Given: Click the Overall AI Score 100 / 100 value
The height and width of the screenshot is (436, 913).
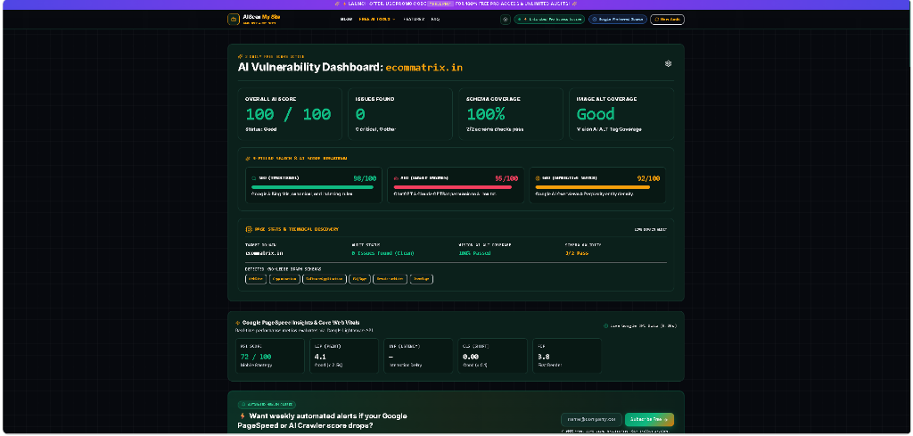Looking at the screenshot, I should click(x=288, y=114).
